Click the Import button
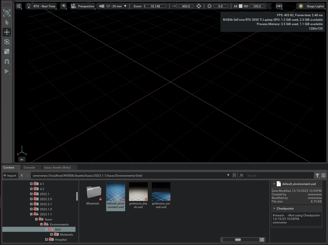The height and width of the screenshot is (245, 328). click(x=10, y=175)
